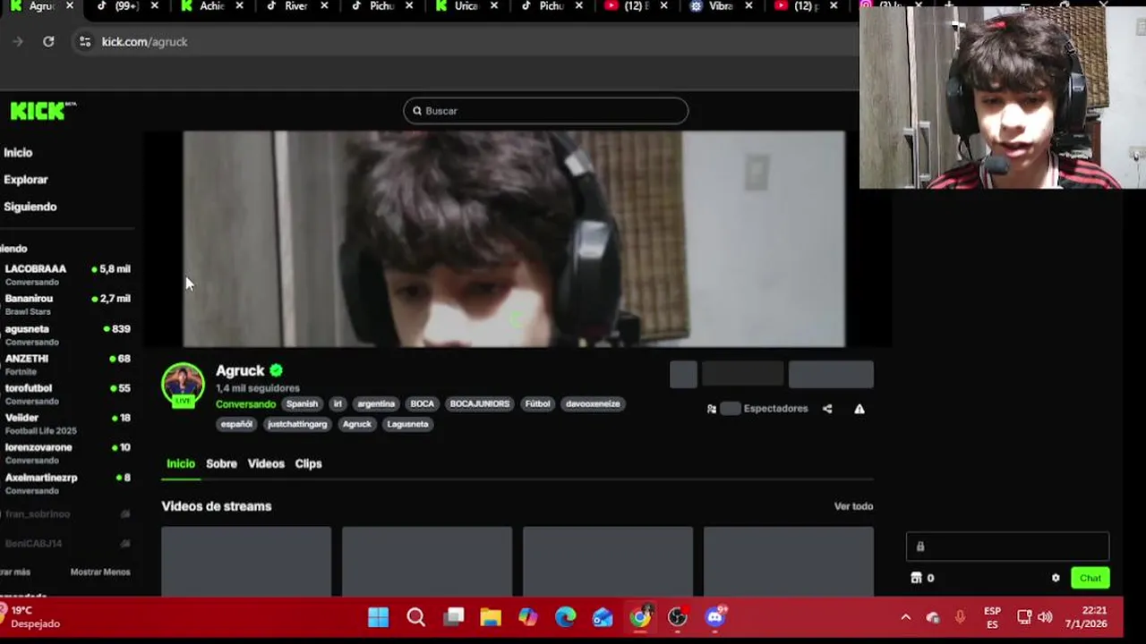The width and height of the screenshot is (1146, 644).
Task: Open Siguiendo in the left sidebar
Action: 30,207
